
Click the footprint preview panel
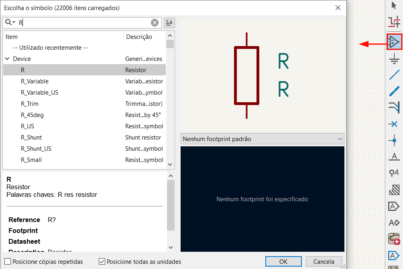(x=263, y=199)
